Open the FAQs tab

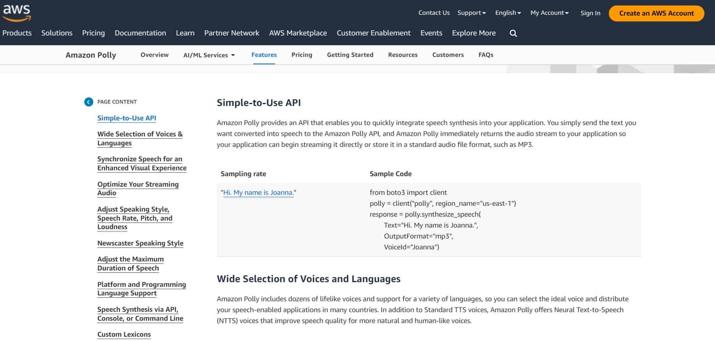486,55
